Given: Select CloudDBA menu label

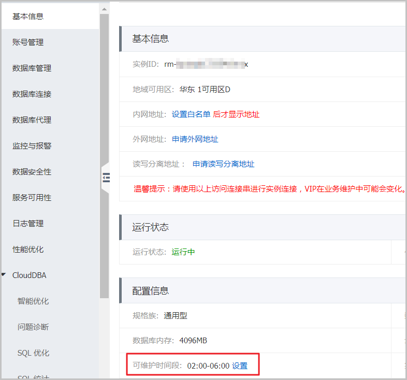Looking at the screenshot, I should (x=30, y=275).
